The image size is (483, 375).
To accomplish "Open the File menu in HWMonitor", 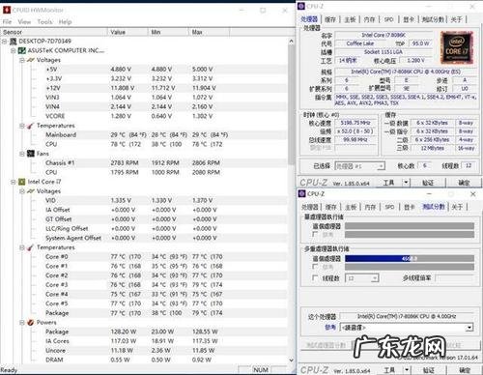I will click(8, 22).
